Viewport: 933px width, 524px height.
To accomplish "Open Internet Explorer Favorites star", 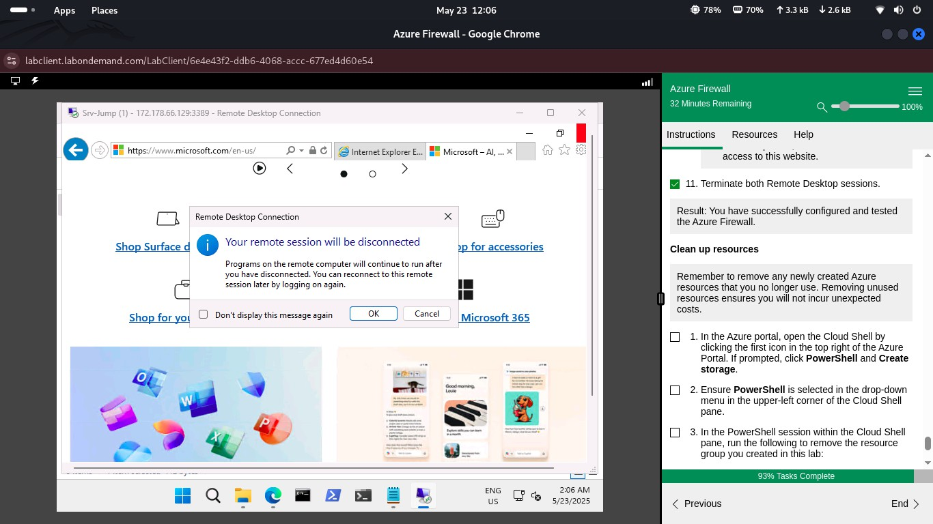I will [564, 149].
